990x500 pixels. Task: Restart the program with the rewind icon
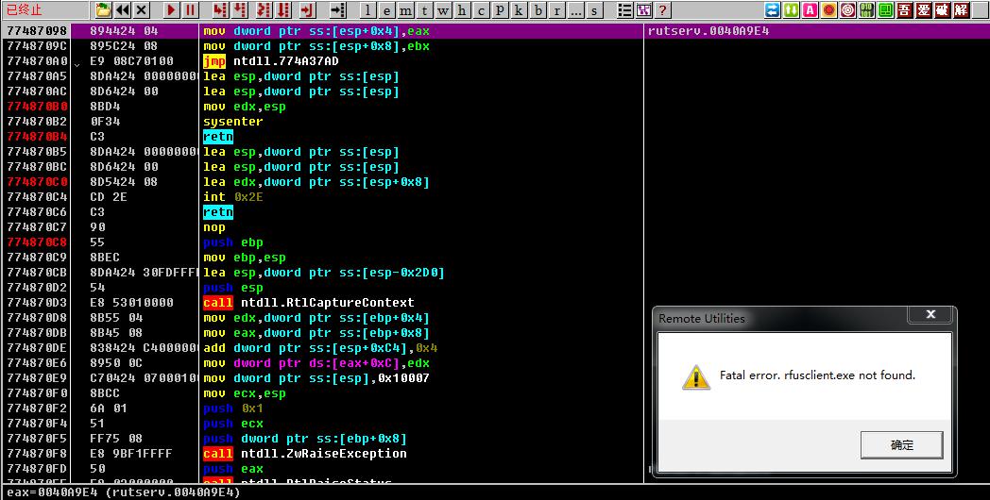(123, 10)
